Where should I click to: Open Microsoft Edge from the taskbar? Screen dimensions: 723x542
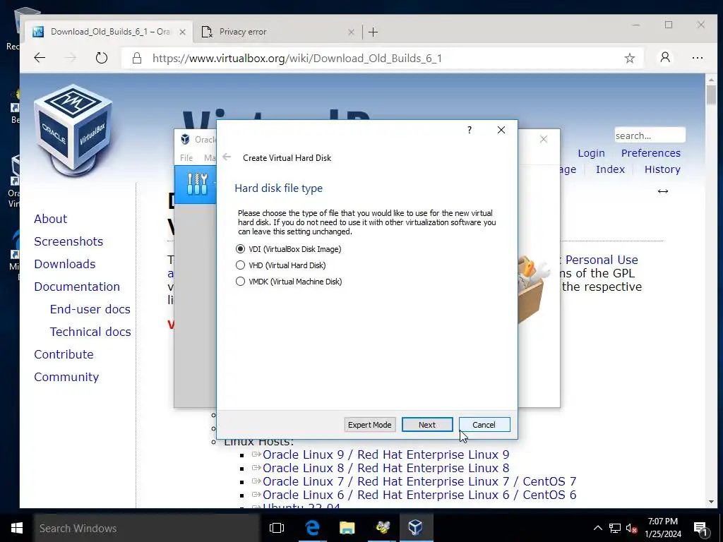pyautogui.click(x=312, y=528)
